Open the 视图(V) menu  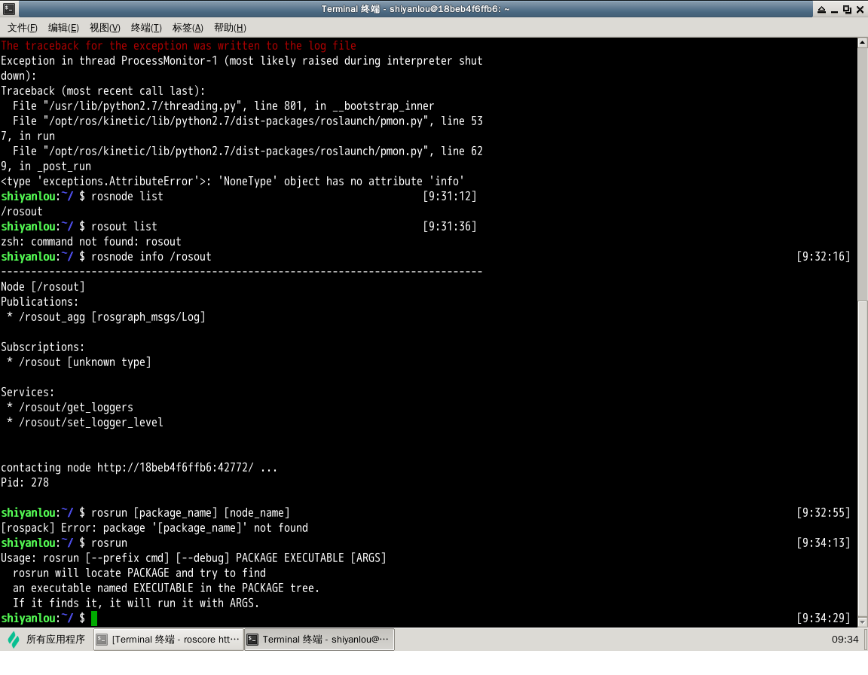pyautogui.click(x=105, y=28)
